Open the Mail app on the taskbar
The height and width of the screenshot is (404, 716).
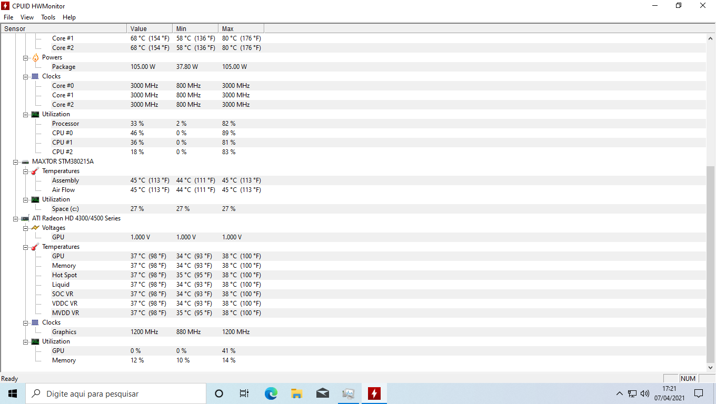coord(322,393)
